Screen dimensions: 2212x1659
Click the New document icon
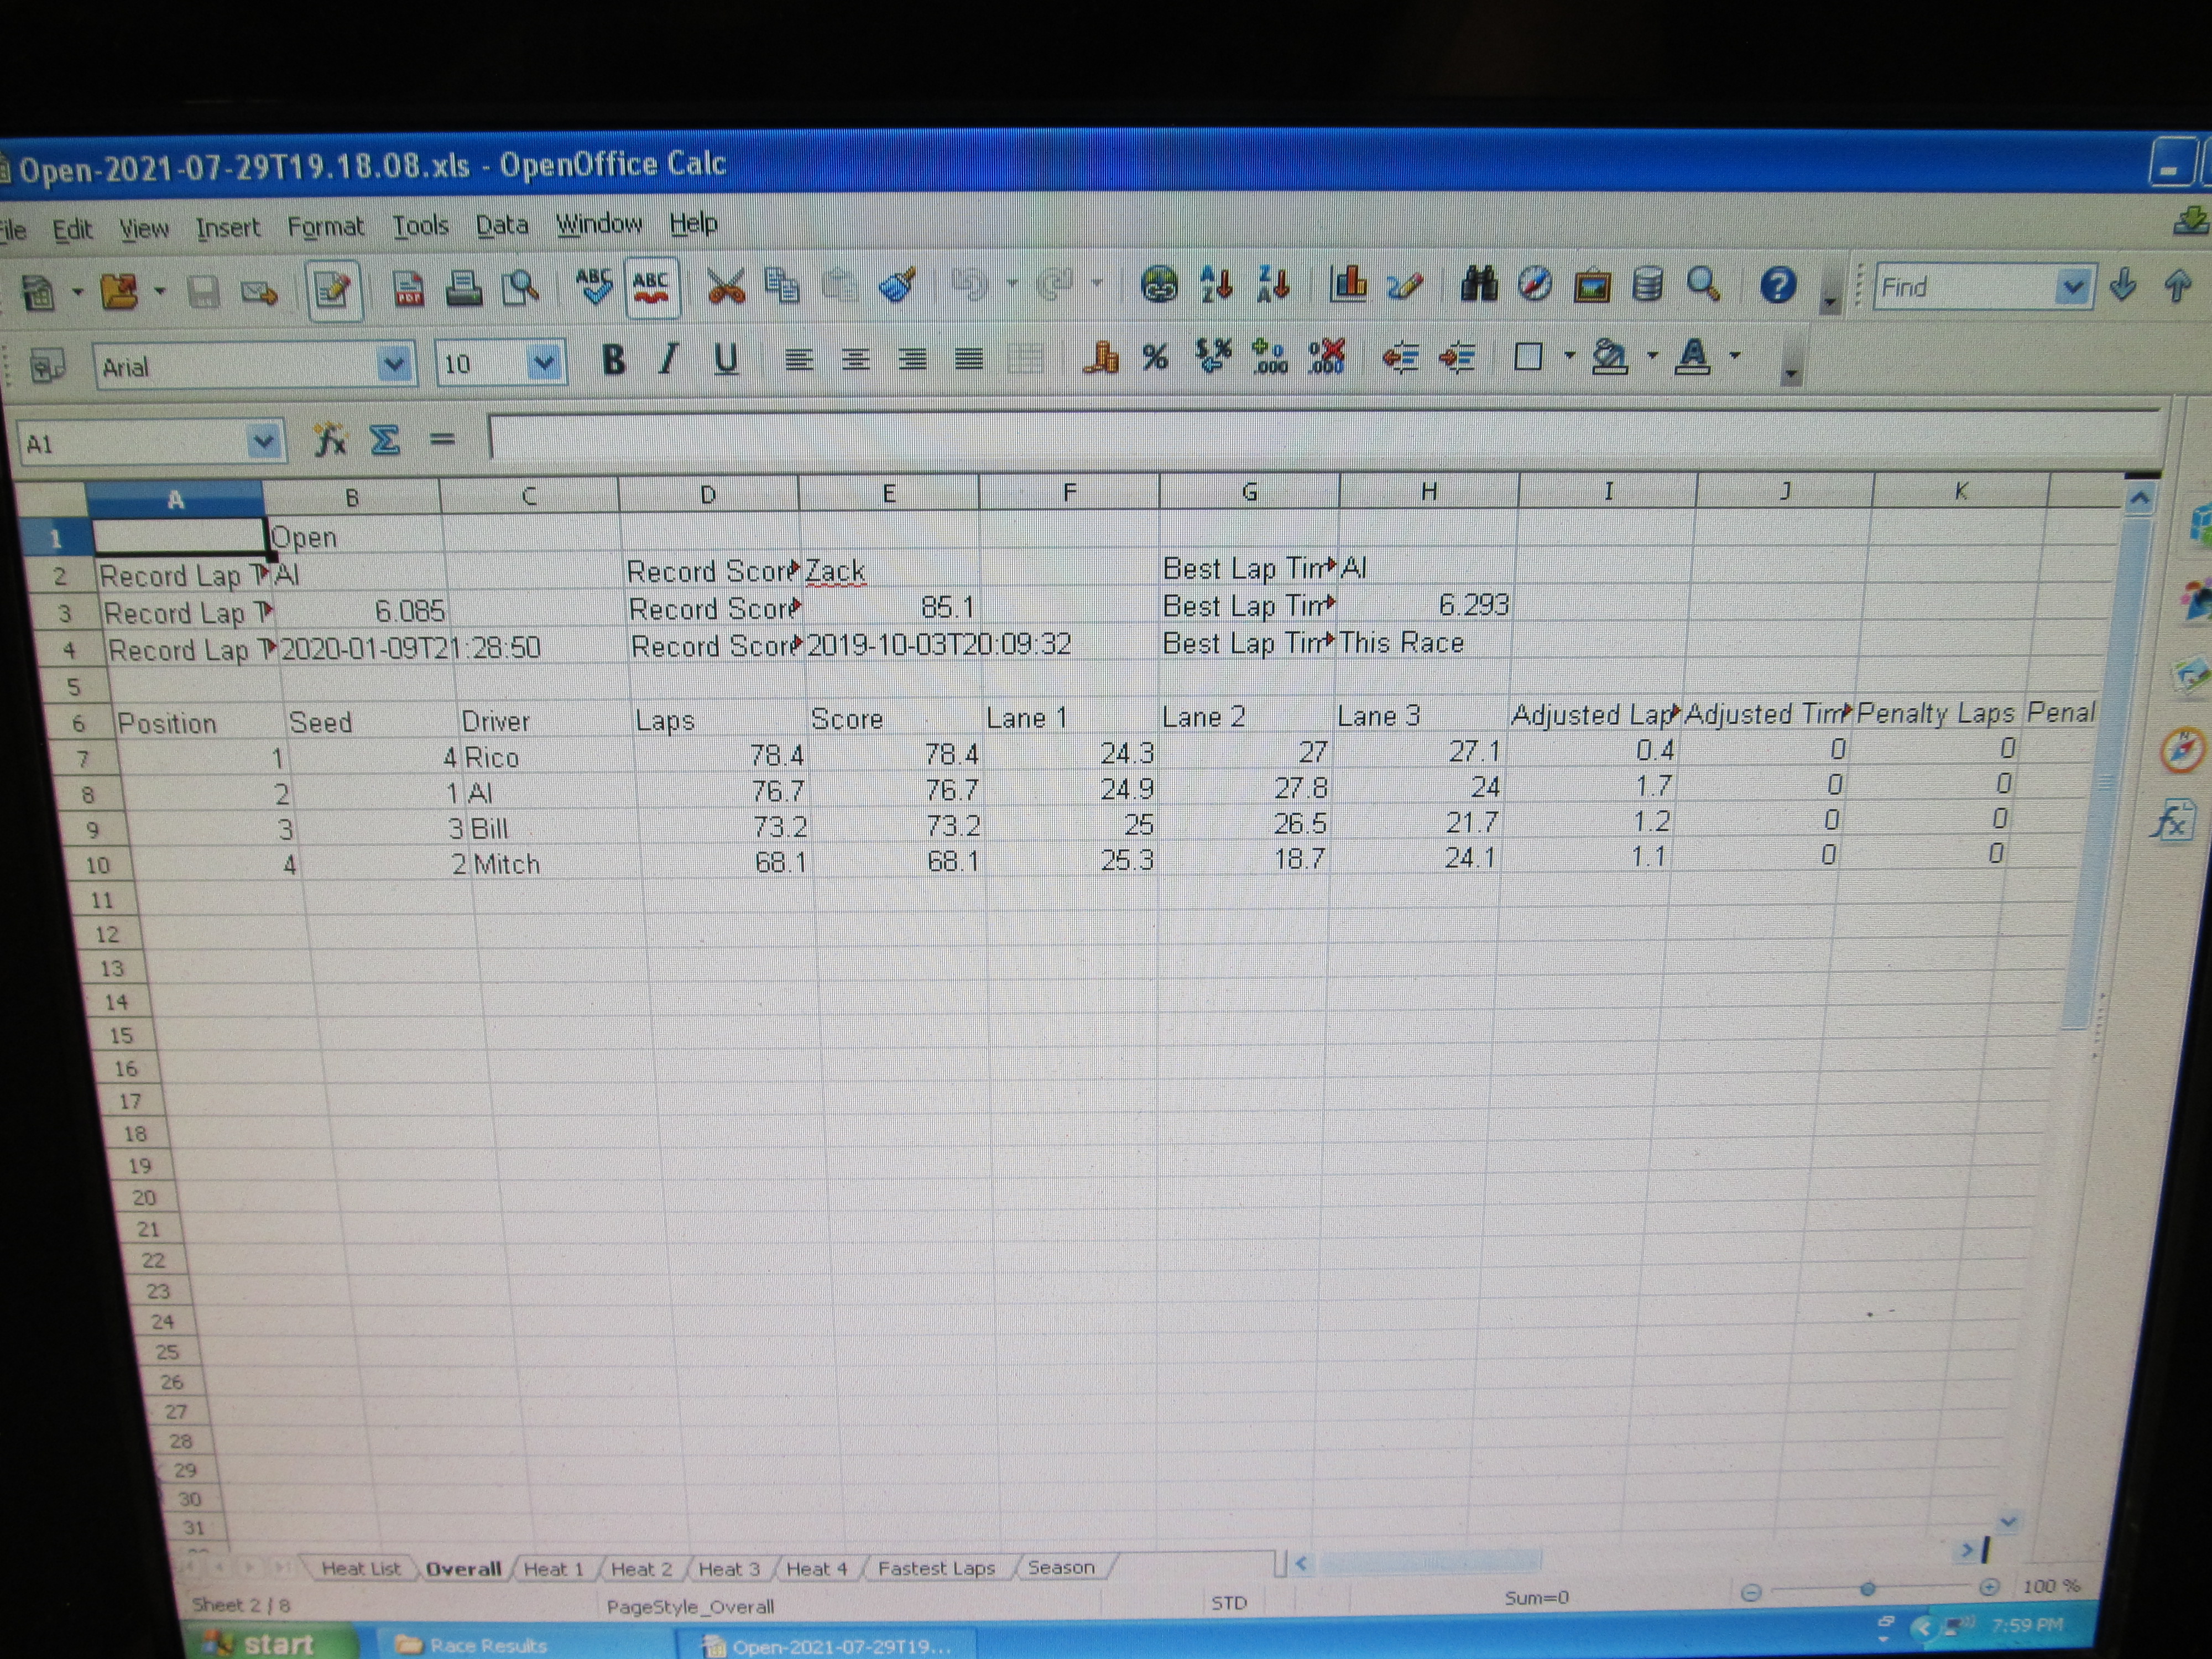pos(39,293)
